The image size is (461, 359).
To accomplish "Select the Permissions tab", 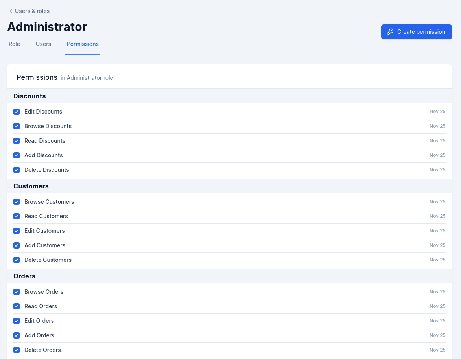I will click(83, 44).
